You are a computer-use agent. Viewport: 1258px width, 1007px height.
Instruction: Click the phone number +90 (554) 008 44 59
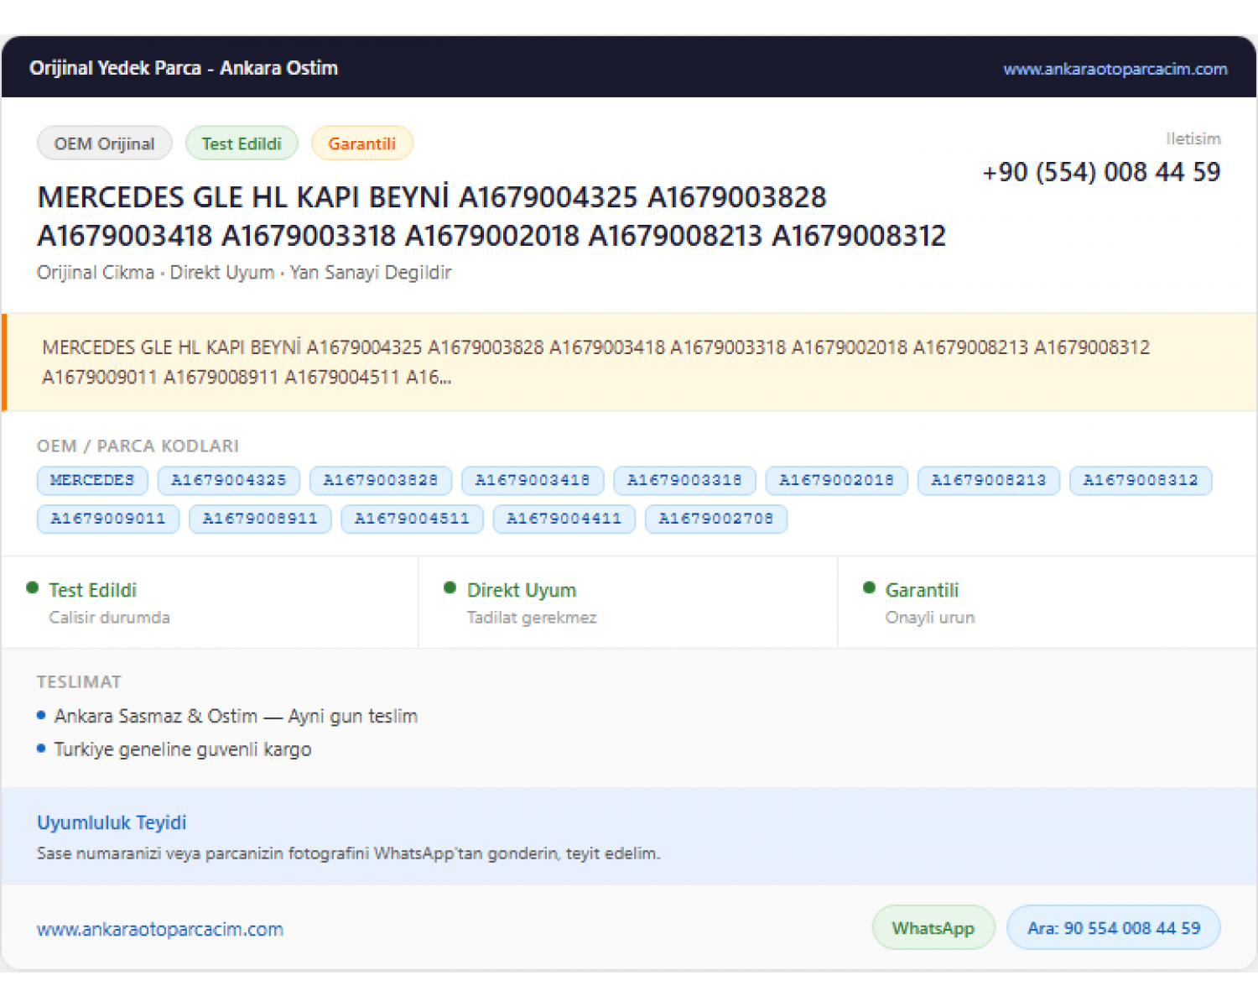click(x=1101, y=172)
